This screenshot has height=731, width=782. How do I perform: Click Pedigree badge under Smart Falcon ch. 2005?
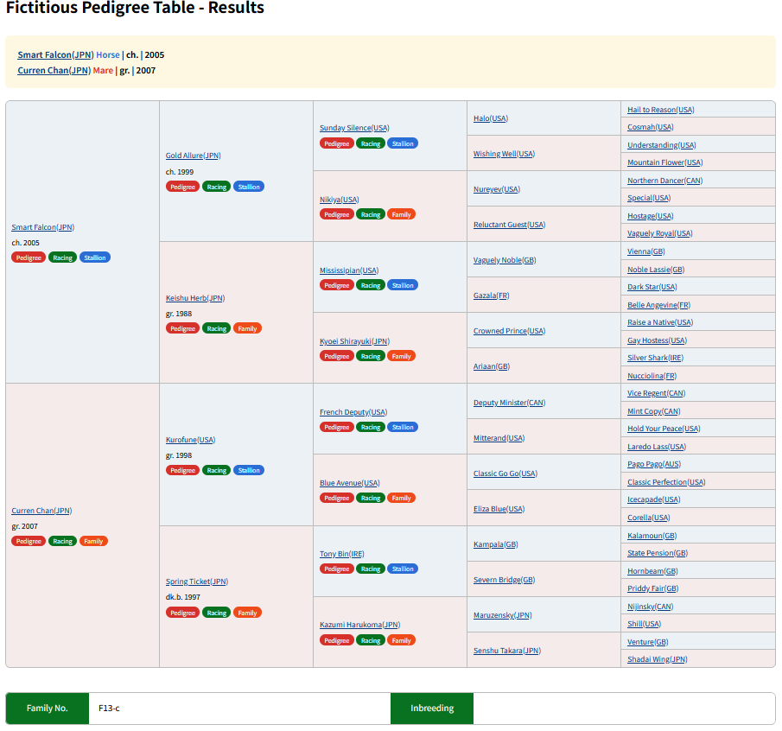(x=29, y=257)
